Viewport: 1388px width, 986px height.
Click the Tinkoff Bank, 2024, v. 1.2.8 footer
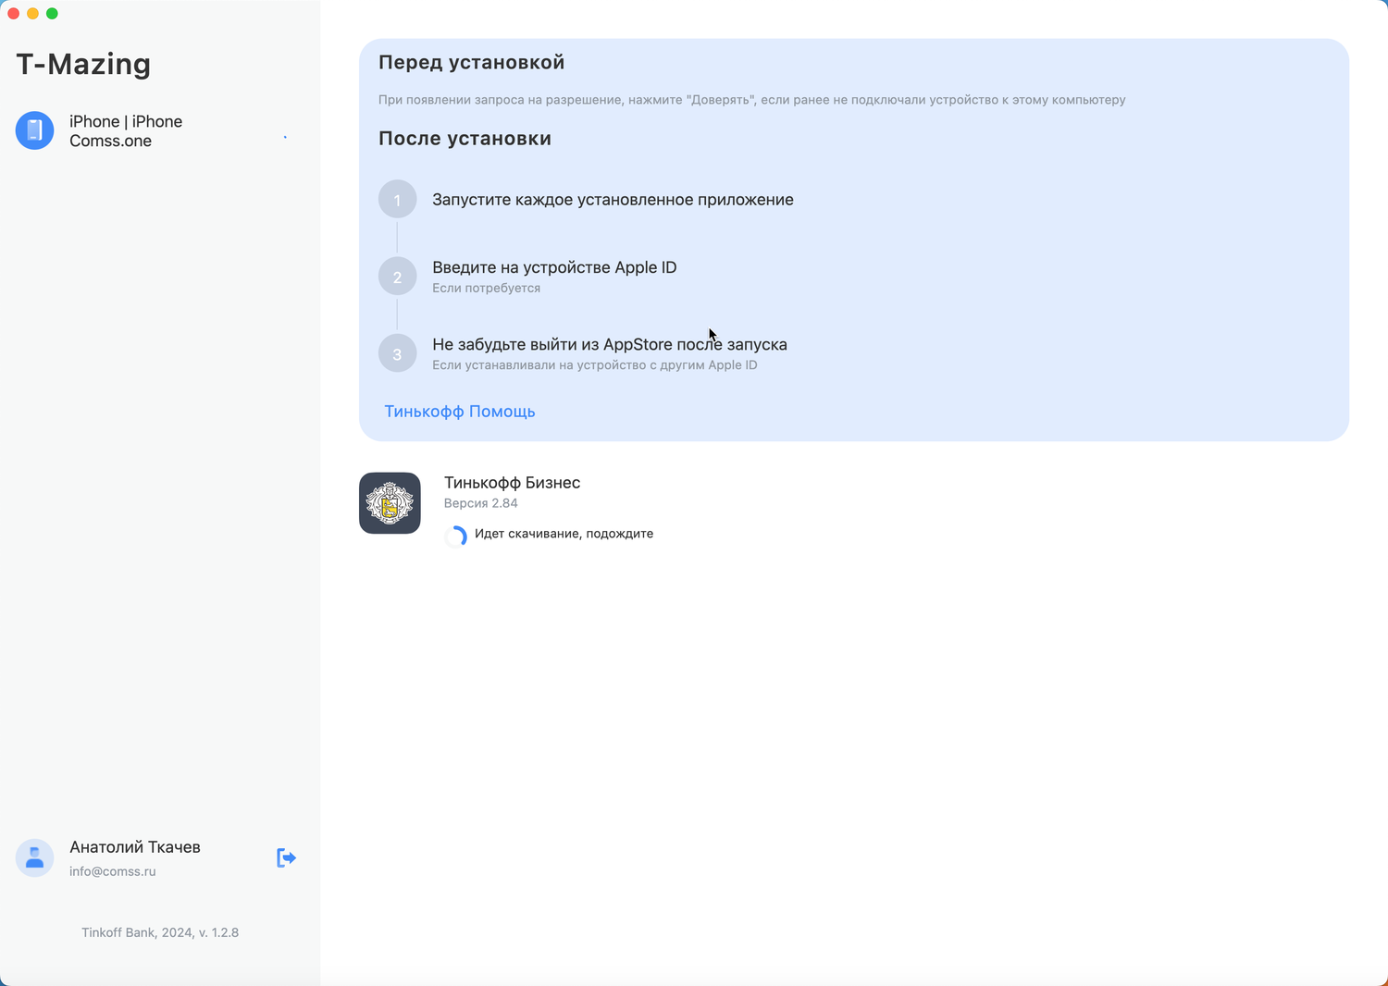click(160, 932)
